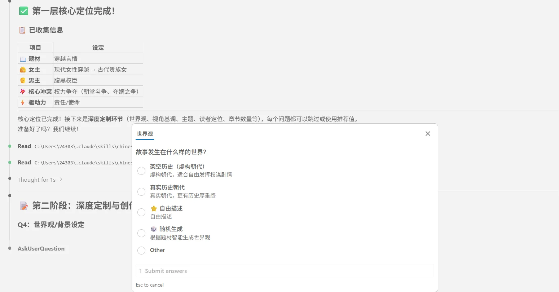Screen dimensions: 559x292
Task: Click Submit answers button
Action: [x=285, y=271]
